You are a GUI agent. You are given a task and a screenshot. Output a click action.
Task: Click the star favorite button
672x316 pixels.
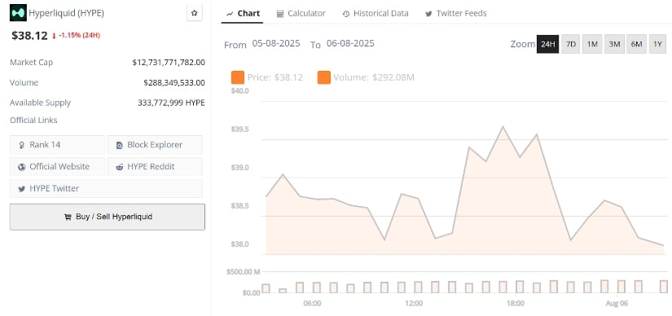point(194,13)
